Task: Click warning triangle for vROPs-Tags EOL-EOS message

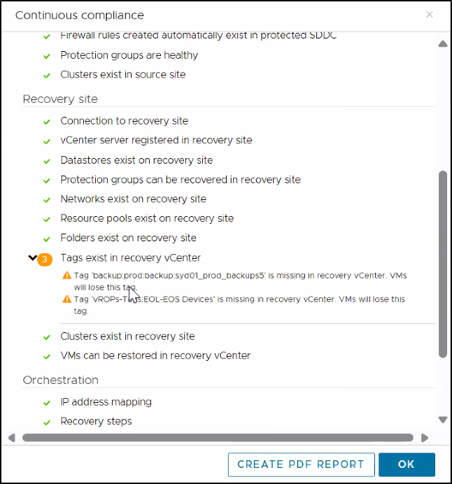Action: (x=67, y=299)
